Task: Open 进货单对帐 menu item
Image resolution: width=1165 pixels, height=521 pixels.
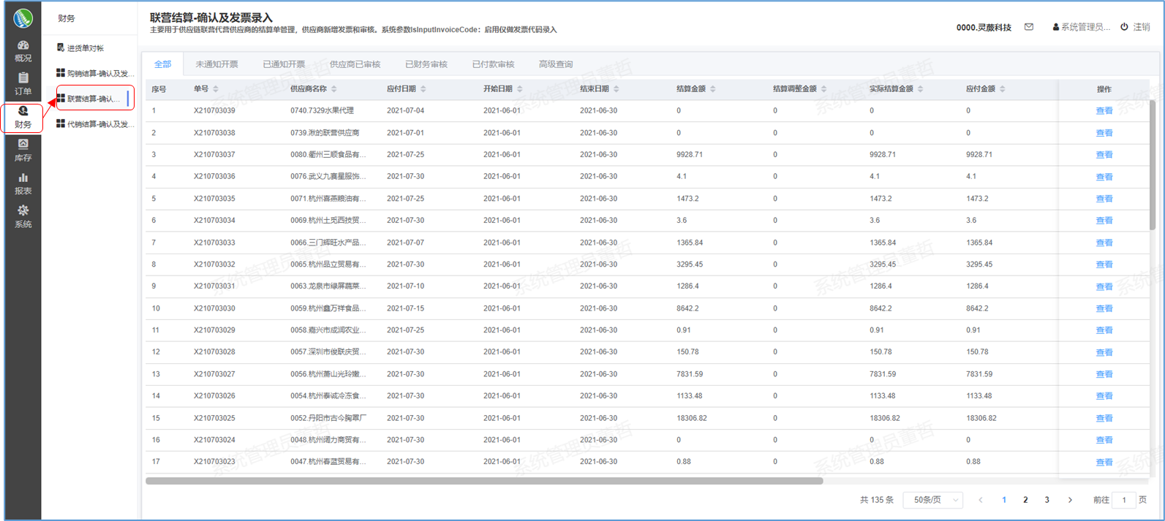Action: [85, 48]
